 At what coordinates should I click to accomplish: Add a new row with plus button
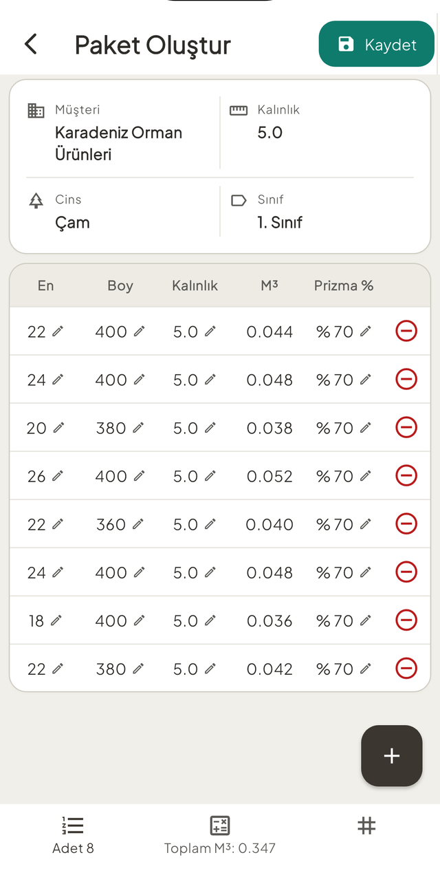pos(392,755)
